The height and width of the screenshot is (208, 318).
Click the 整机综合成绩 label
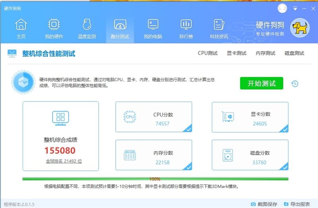pyautogui.click(x=60, y=140)
